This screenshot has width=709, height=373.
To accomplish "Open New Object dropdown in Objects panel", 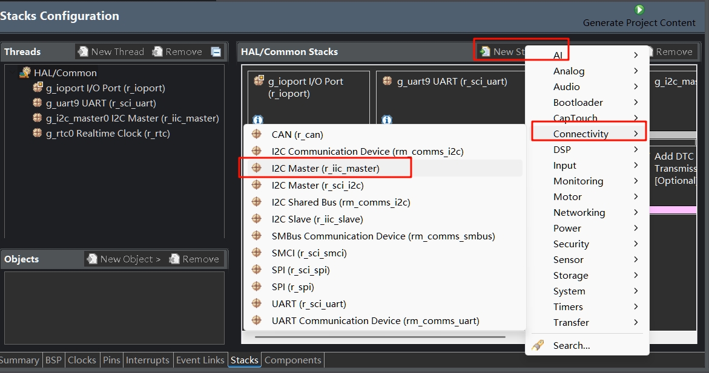I will [124, 259].
